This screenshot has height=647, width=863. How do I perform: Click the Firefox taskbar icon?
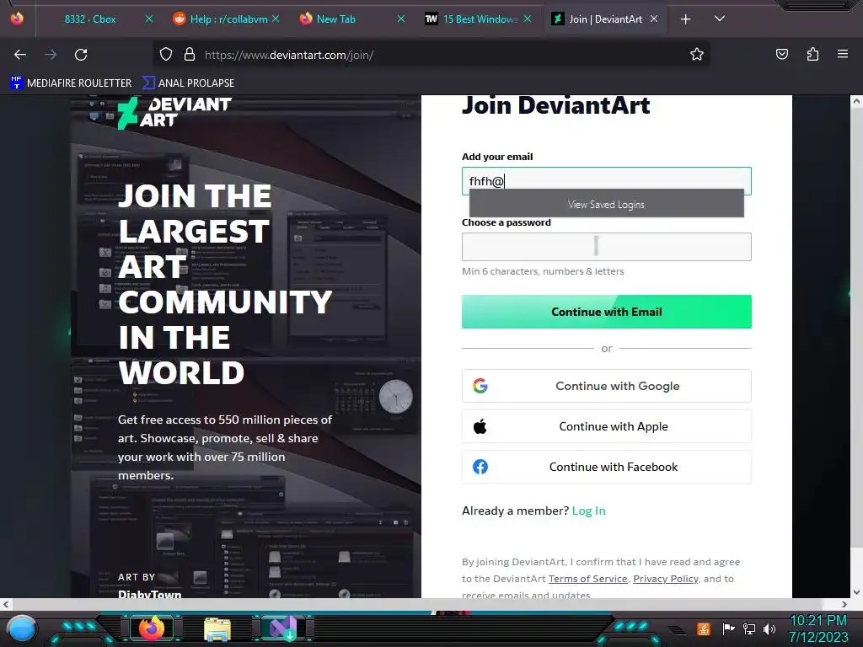152,628
